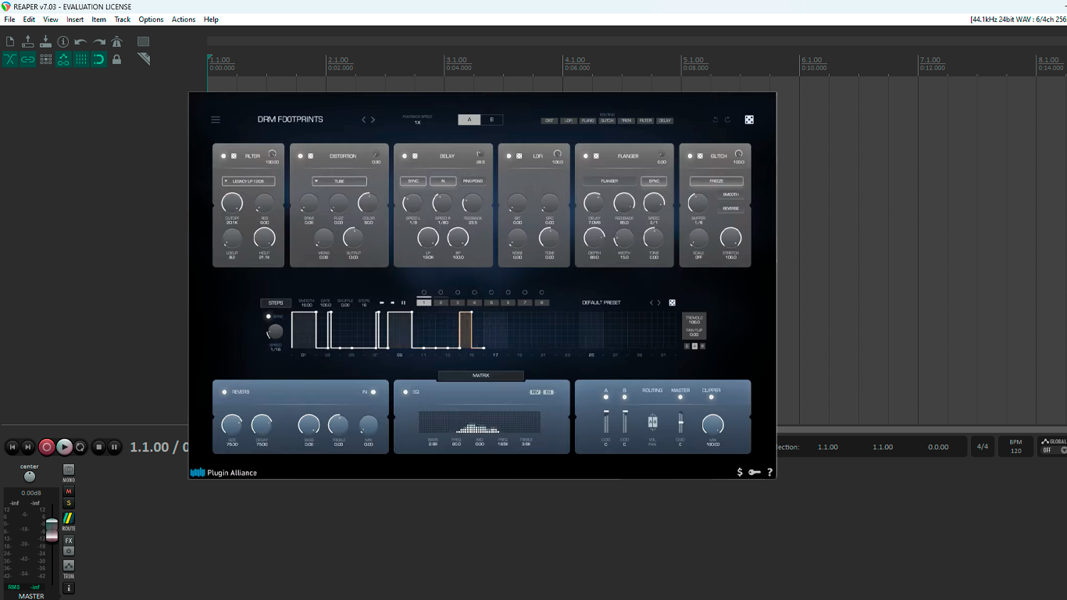Image resolution: width=1067 pixels, height=600 pixels.
Task: Toggle the Distortion module power LED
Action: [300, 156]
